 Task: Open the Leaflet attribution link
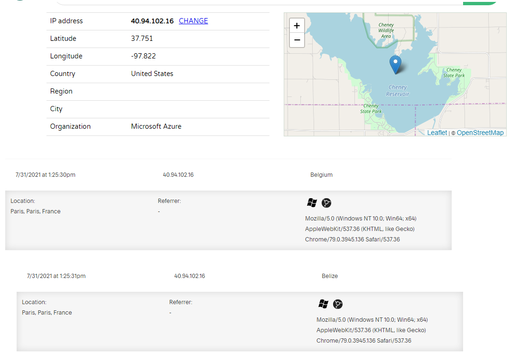tap(437, 133)
